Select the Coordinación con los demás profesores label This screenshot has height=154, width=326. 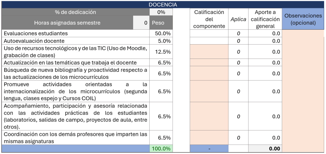[75, 138]
